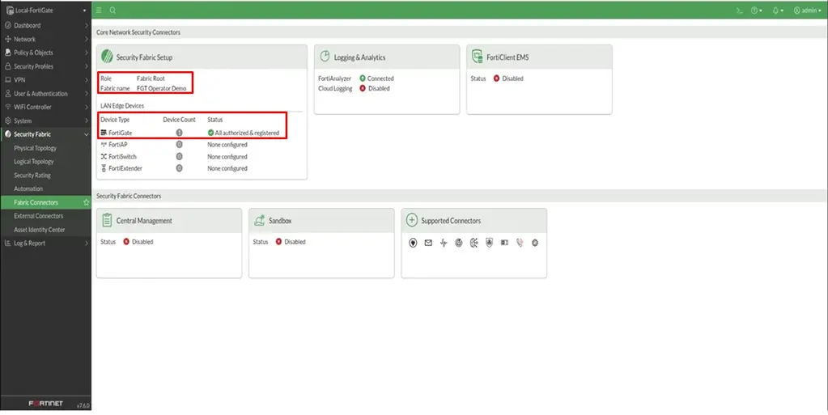Open the Supported Connectors card title

(x=451, y=221)
